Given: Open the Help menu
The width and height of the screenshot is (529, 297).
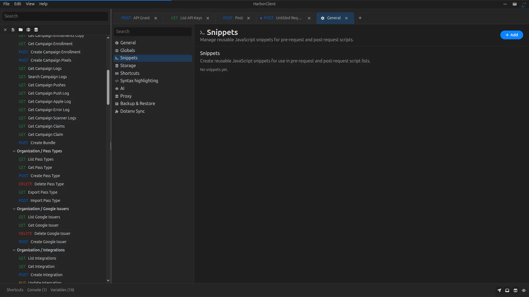Looking at the screenshot, I should tap(43, 4).
